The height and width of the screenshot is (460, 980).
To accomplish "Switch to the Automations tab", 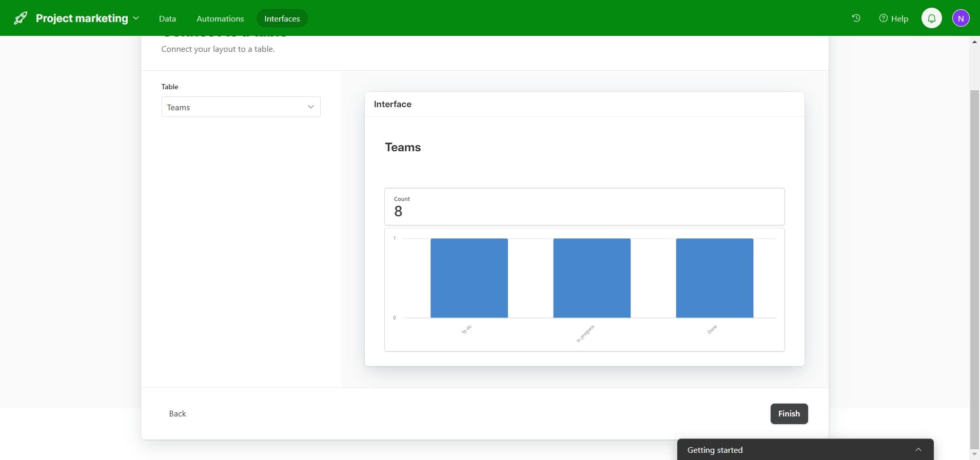I will pyautogui.click(x=220, y=18).
